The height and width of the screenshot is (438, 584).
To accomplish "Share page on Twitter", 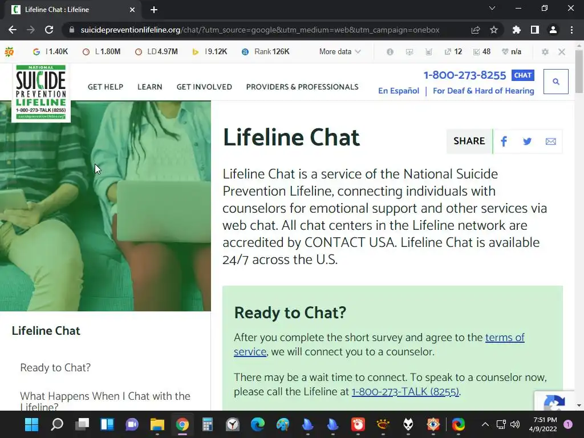I will pyautogui.click(x=527, y=141).
